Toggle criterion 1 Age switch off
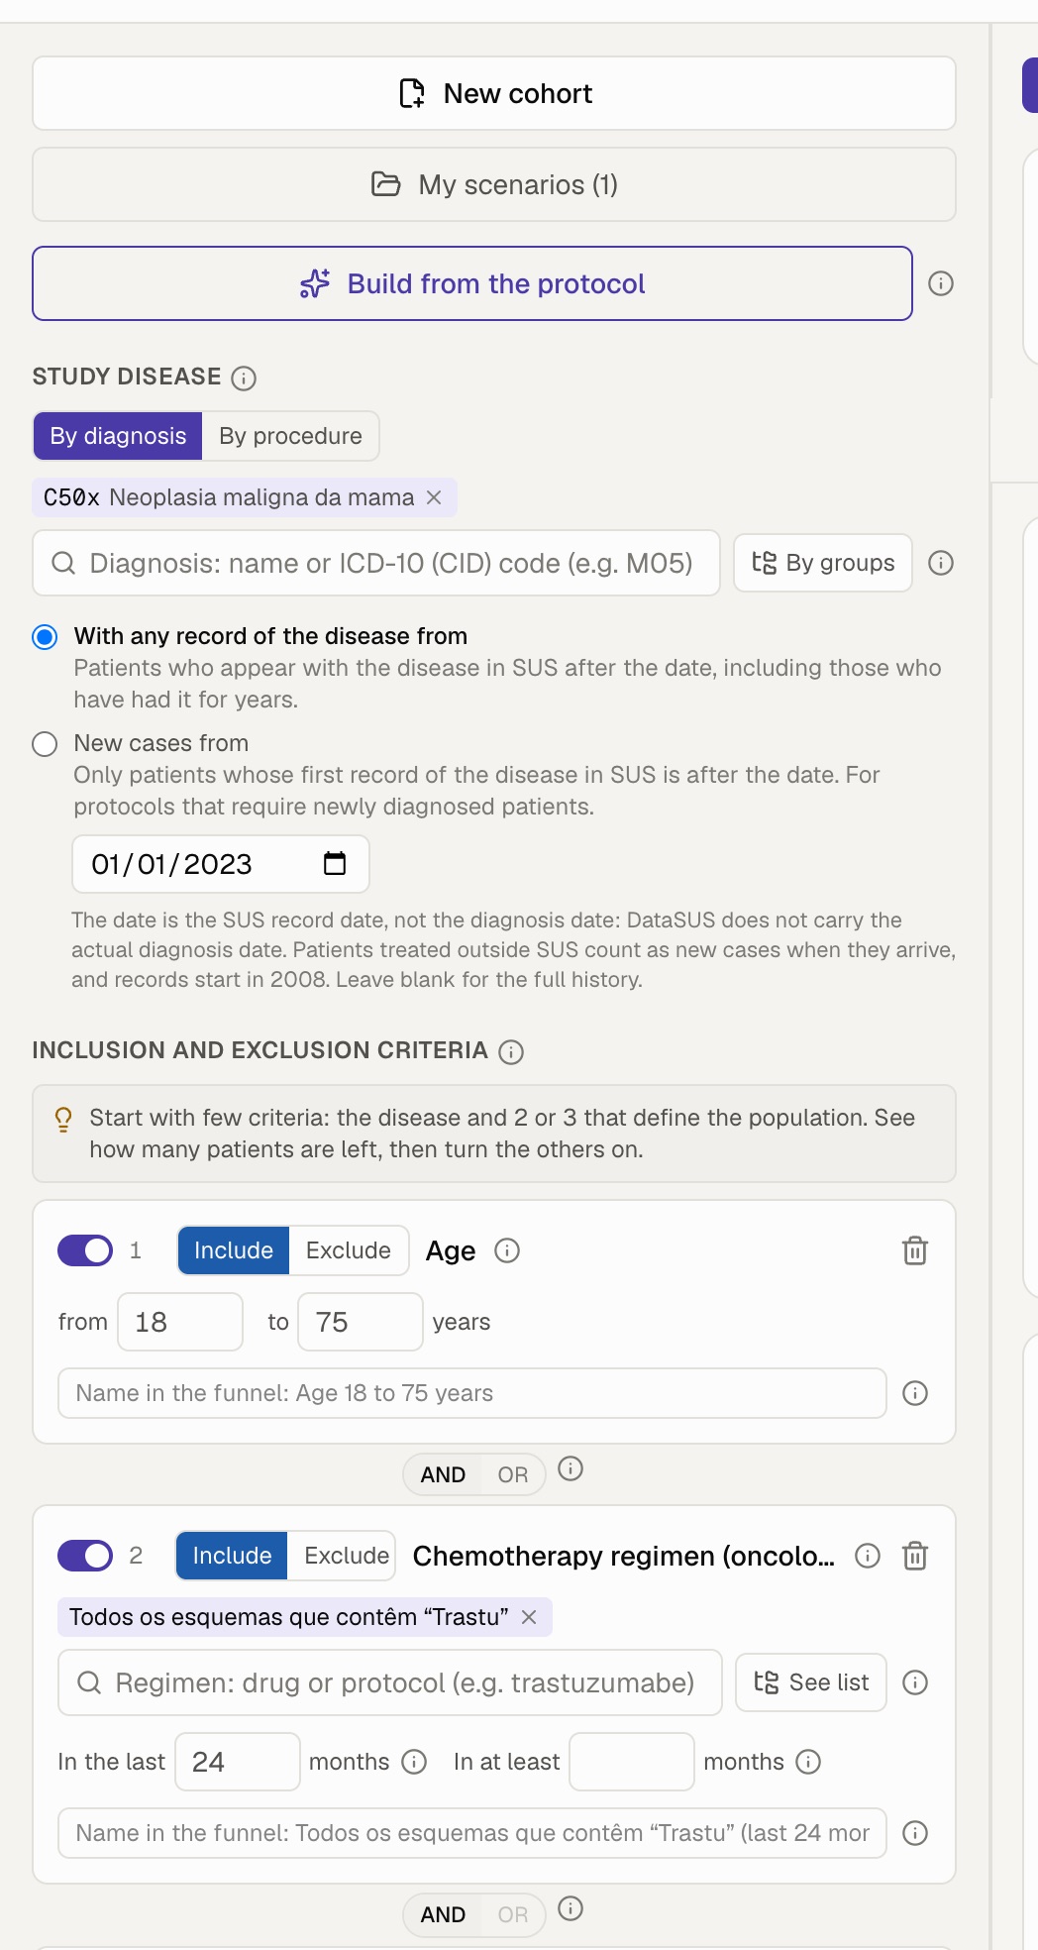 tap(85, 1250)
